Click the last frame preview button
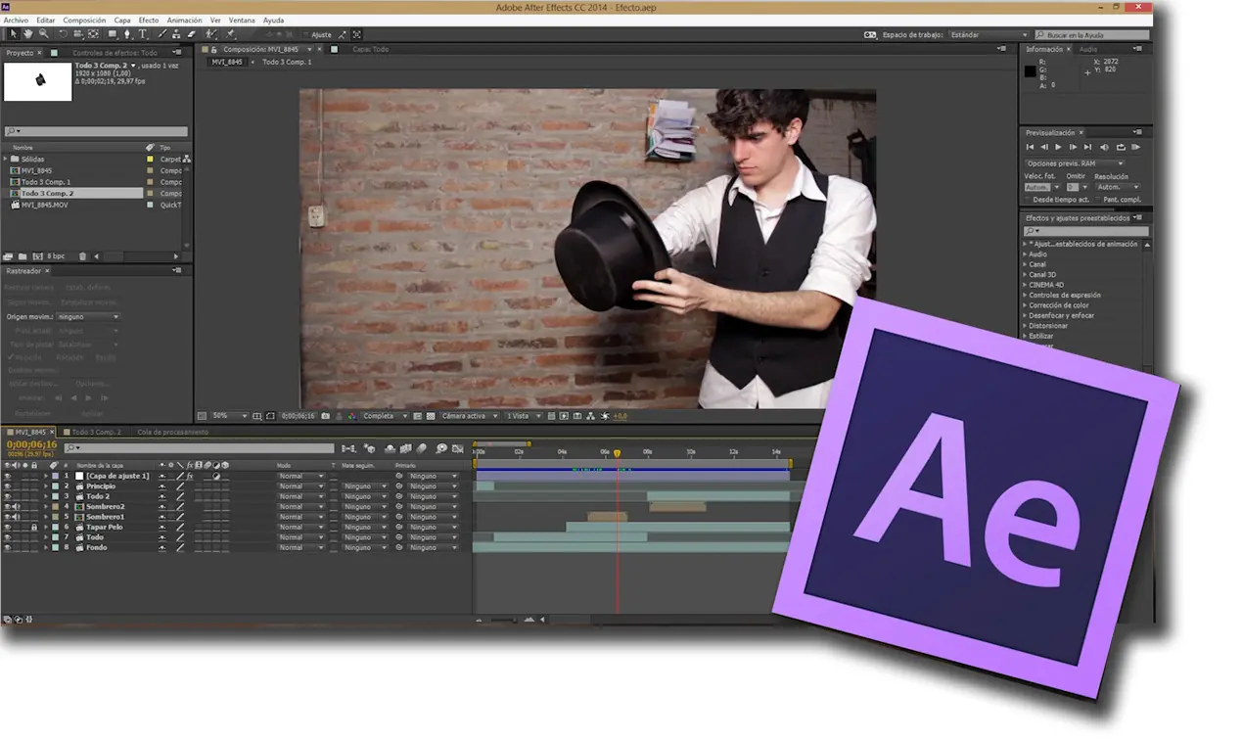The height and width of the screenshot is (740, 1242). click(1087, 147)
